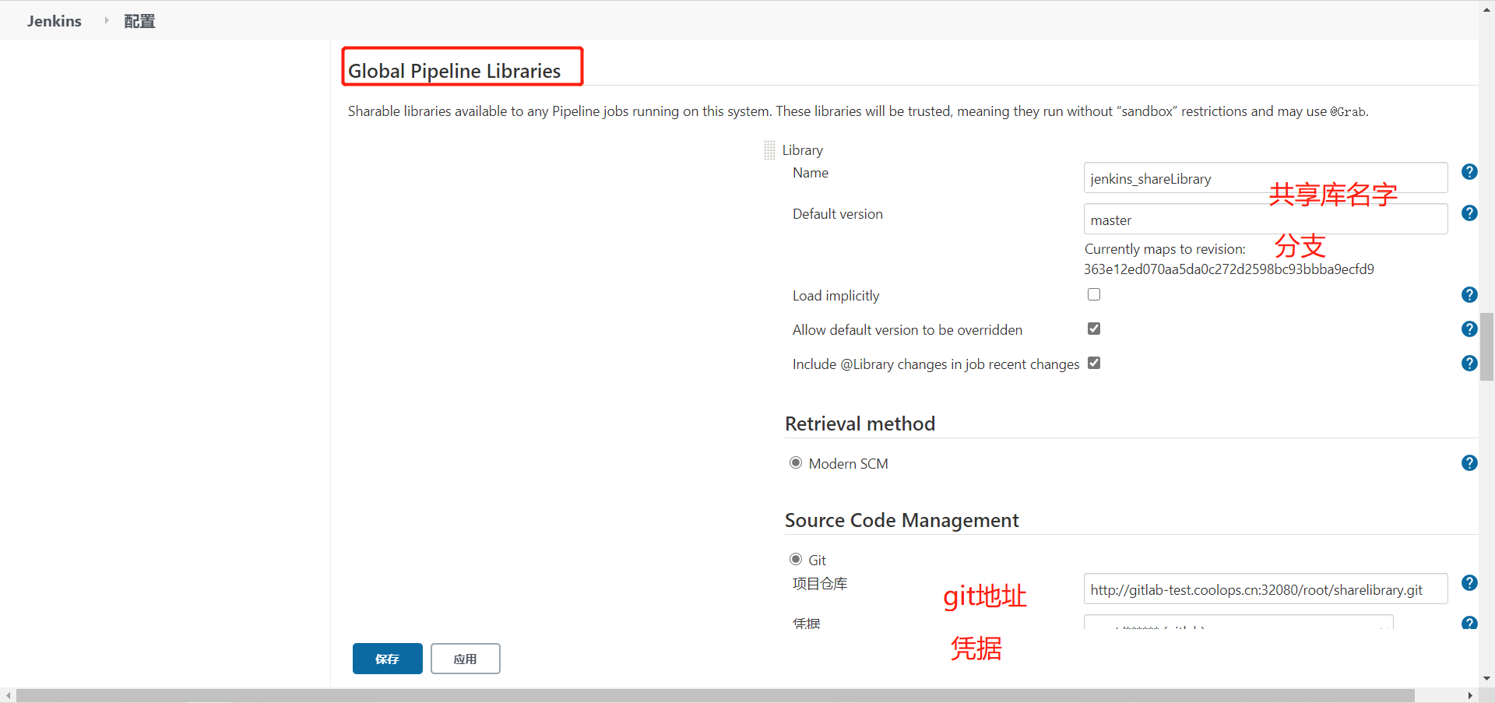The width and height of the screenshot is (1495, 703).
Task: Click the 项目仓库 label
Action: click(x=820, y=584)
